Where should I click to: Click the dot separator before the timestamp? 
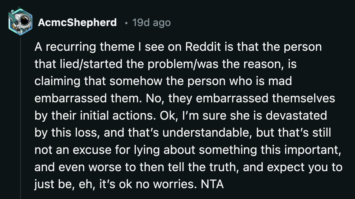tap(126, 23)
